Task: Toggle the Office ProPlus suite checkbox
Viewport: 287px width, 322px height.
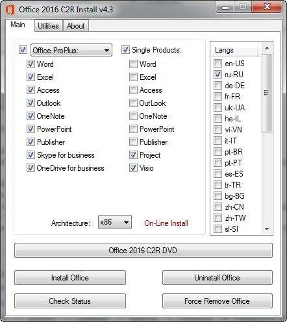Action: 23,49
